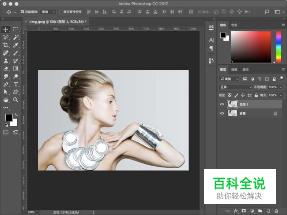Enable the 显示变换控件 checkbox
The width and height of the screenshot is (287, 215).
tap(61, 12)
